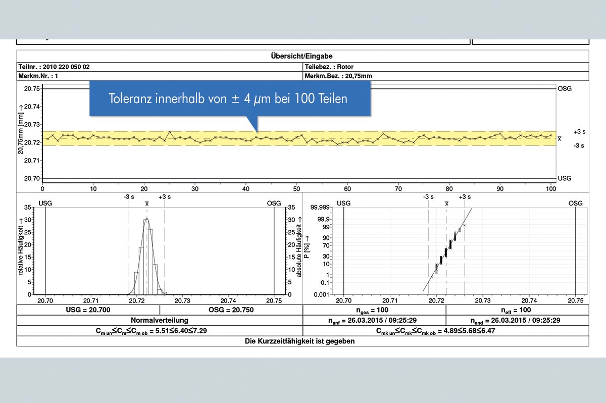606x403 pixels.
Task: Select the OSG = 20.750 cell
Action: pyautogui.click(x=231, y=310)
